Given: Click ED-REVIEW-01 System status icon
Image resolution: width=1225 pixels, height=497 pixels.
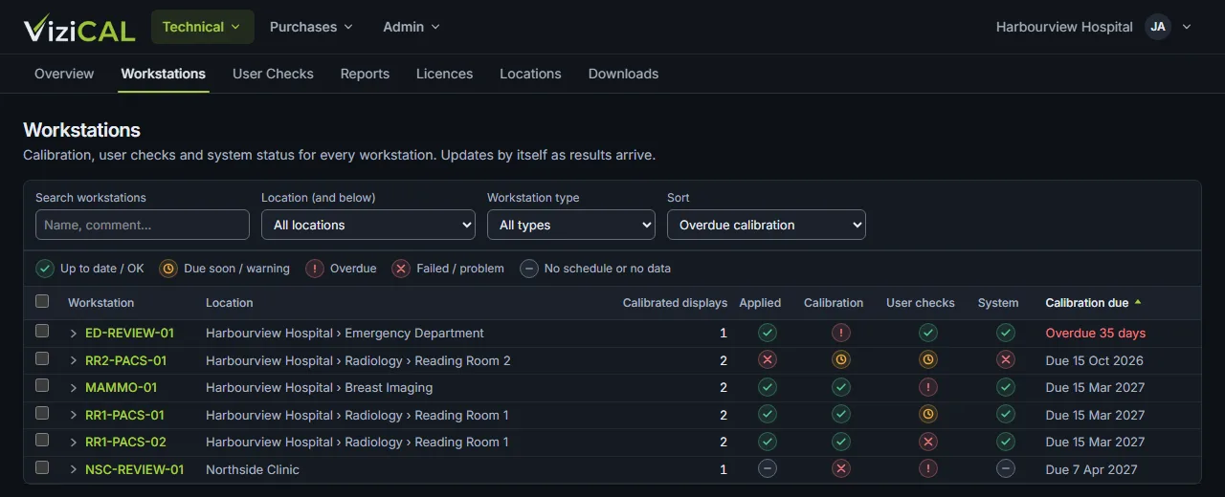Looking at the screenshot, I should [1006, 333].
